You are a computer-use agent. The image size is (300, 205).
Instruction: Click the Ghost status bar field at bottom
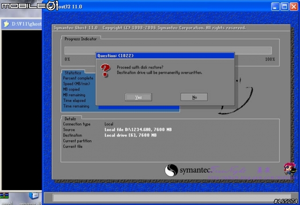[x=172, y=197]
